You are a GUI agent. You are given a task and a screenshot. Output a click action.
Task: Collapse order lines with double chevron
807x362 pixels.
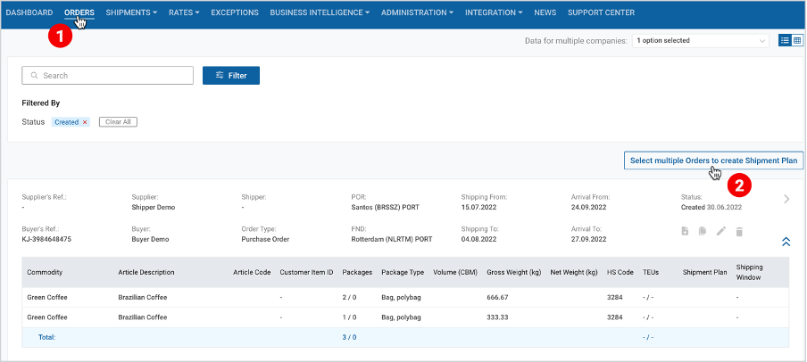[786, 241]
